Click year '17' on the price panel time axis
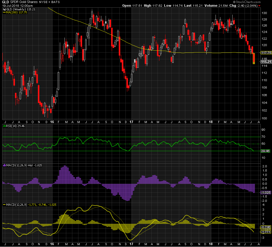This screenshot has width=272, height=247. (x=131, y=122)
